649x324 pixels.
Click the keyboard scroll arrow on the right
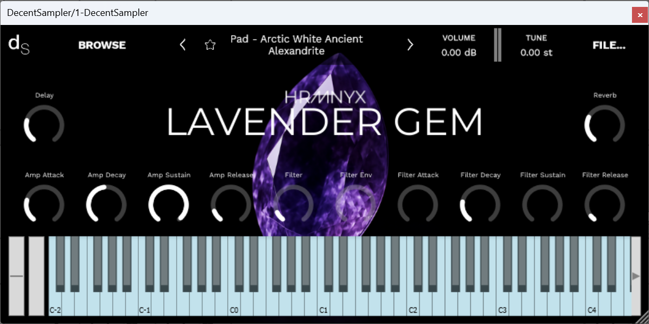click(636, 276)
